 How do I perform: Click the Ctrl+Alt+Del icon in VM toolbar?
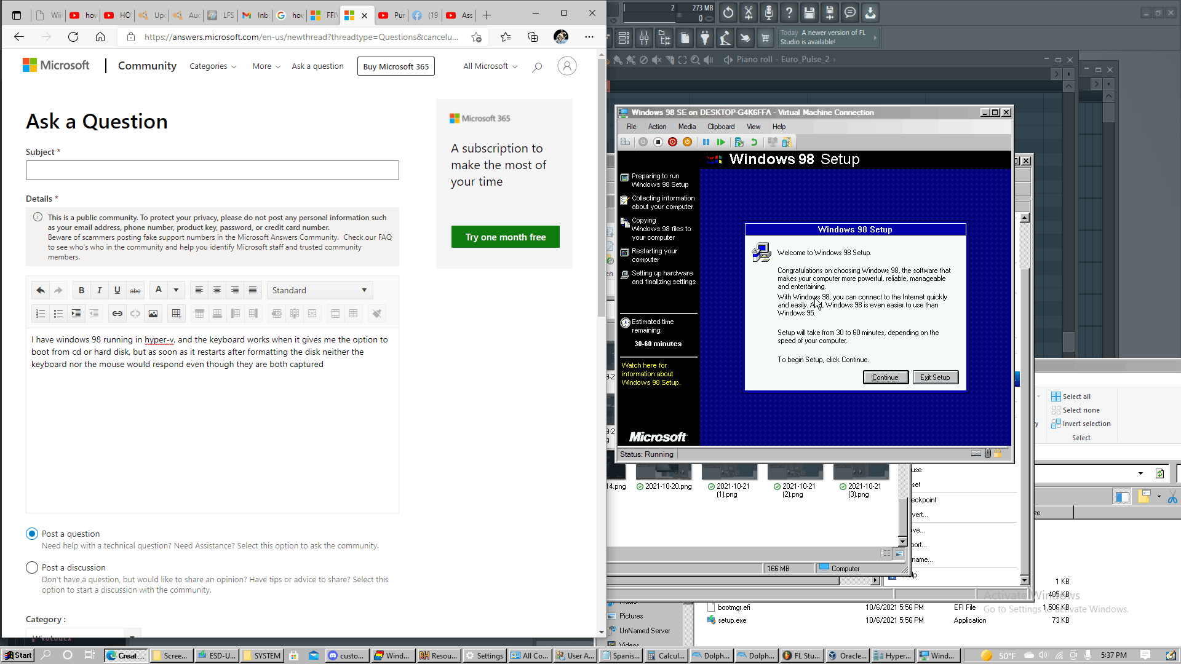(x=625, y=142)
